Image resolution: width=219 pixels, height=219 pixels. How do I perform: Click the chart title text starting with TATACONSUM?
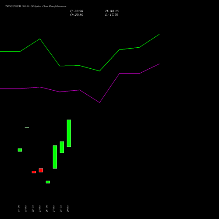click(x=36, y=7)
